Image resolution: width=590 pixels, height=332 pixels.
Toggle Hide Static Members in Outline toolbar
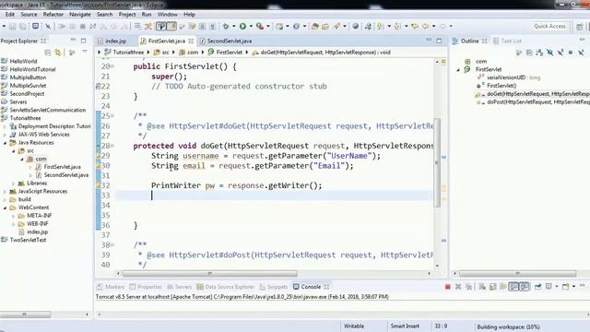tap(560, 53)
